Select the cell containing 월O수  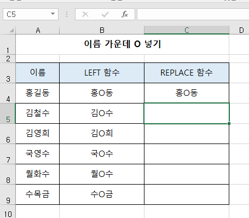tap(102, 174)
